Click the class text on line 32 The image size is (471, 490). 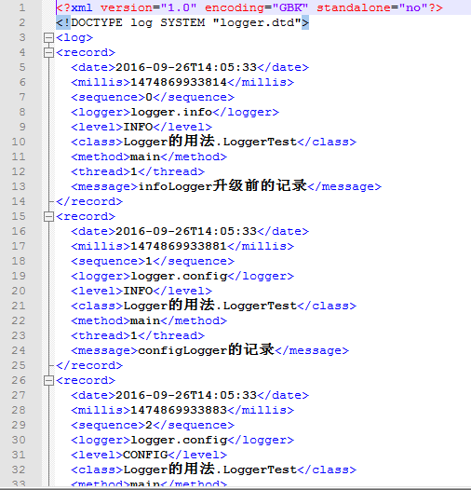[209, 470]
